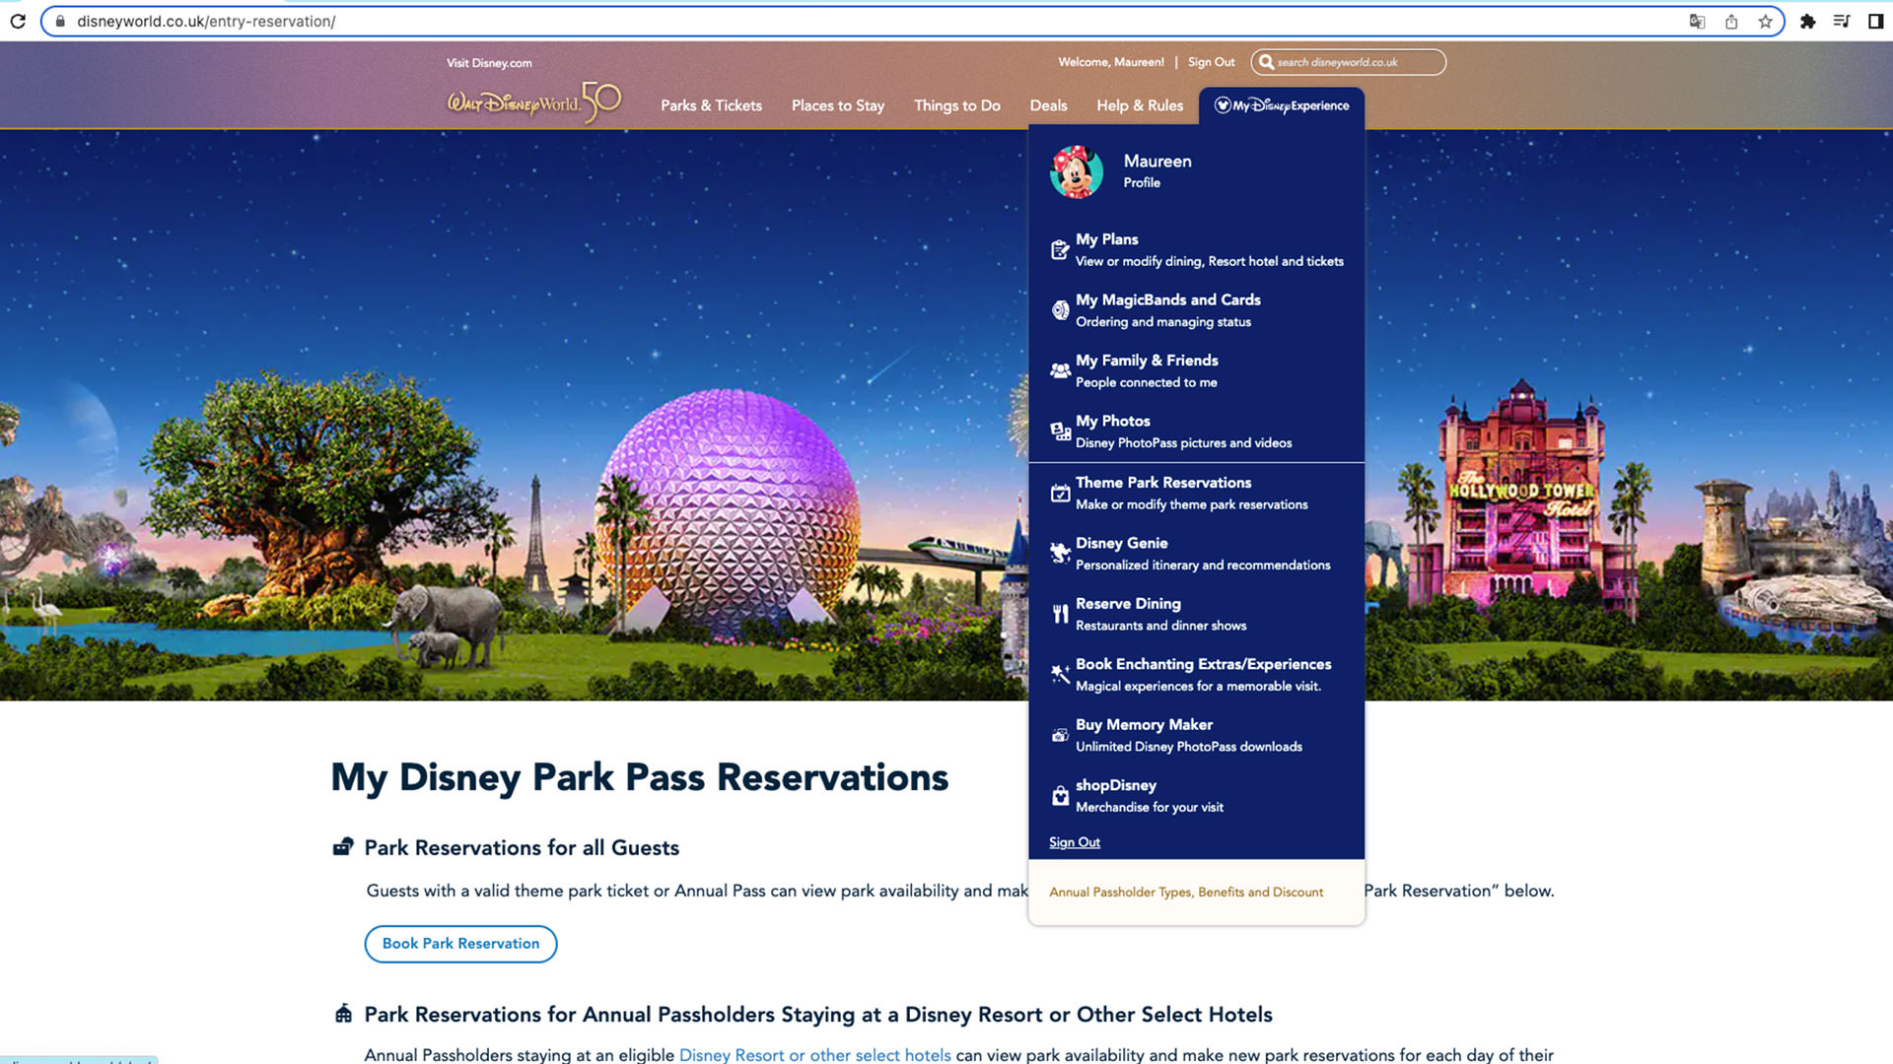The width and height of the screenshot is (1893, 1064).
Task: Click the MagicBands and Cards icon
Action: [1060, 310]
